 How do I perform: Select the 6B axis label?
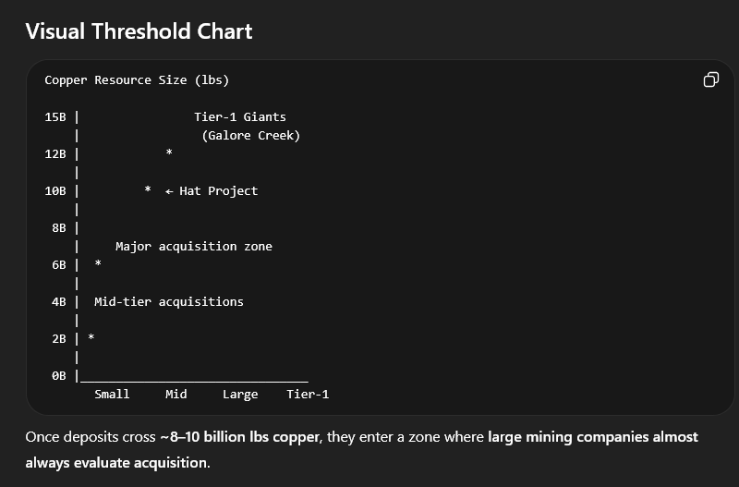pos(59,265)
